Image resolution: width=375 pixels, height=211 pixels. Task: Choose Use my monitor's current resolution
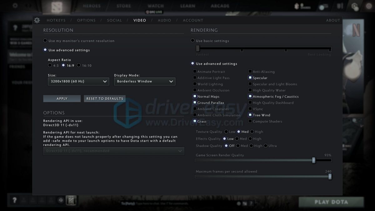click(45, 41)
